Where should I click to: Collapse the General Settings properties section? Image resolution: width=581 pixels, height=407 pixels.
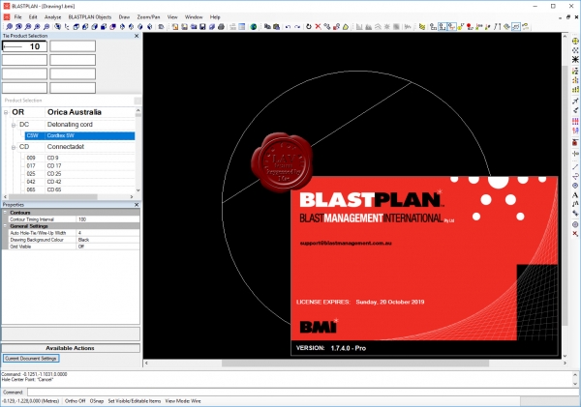pyautogui.click(x=6, y=225)
